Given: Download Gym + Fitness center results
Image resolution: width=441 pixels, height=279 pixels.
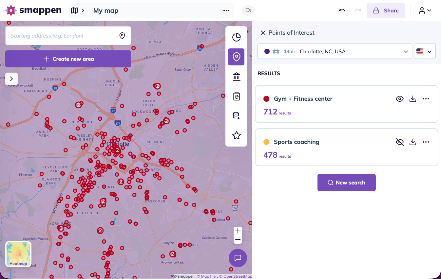Looking at the screenshot, I should coord(413,99).
